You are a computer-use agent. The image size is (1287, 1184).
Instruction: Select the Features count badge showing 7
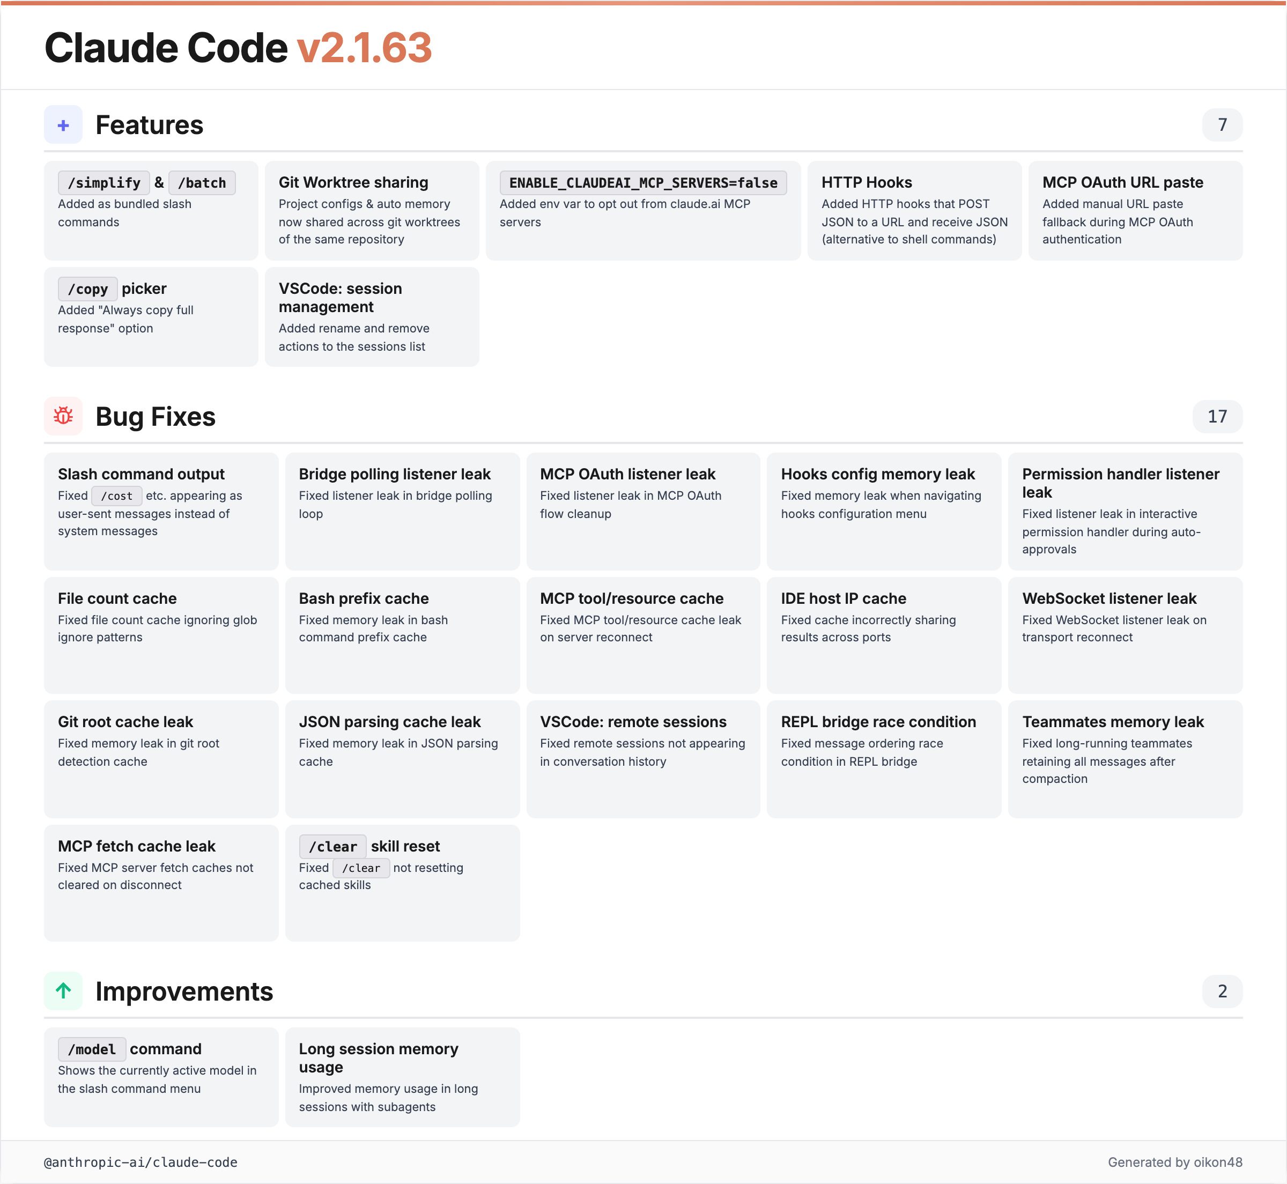(1222, 125)
